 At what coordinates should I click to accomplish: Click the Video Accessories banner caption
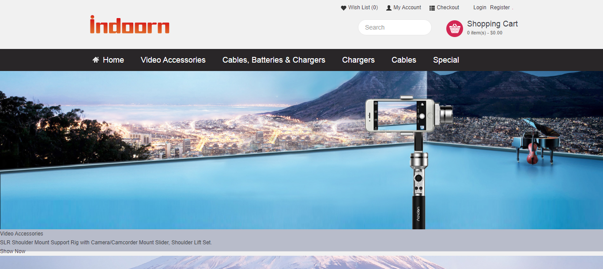point(22,234)
